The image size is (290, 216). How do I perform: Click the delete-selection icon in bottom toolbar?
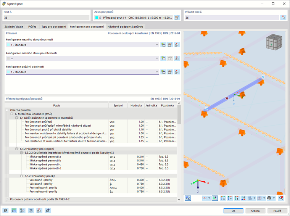pos(39,210)
